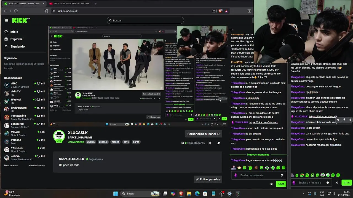Click Personaliza tu canal button
Screen dimensions: 353x198
coord(204,134)
